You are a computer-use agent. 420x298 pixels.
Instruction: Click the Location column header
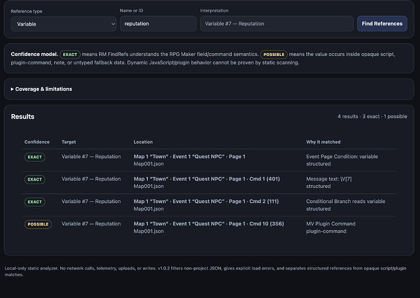(143, 142)
